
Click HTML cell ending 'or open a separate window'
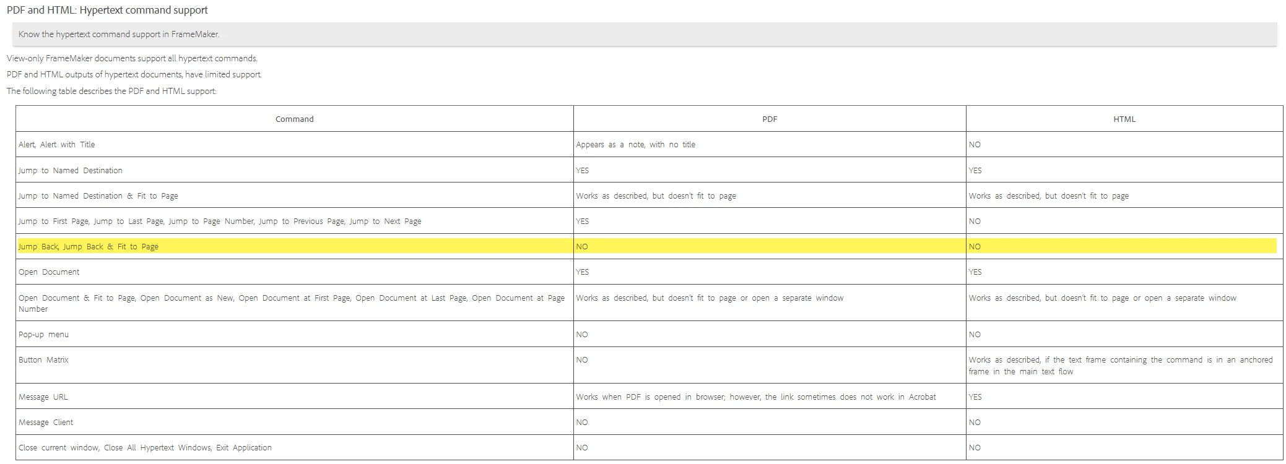[x=1124, y=303]
